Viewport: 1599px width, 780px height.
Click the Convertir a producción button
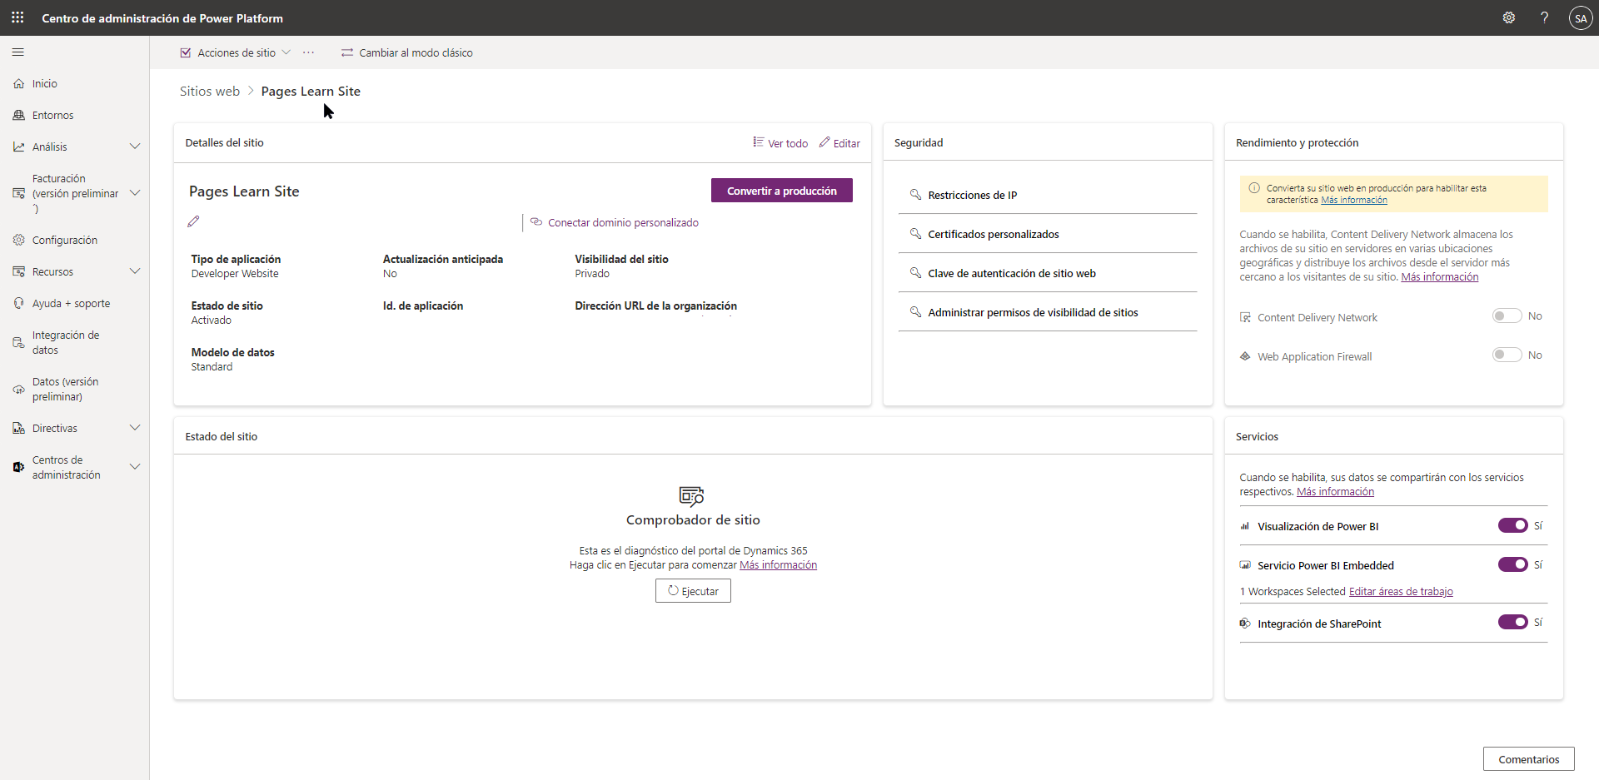click(x=781, y=190)
